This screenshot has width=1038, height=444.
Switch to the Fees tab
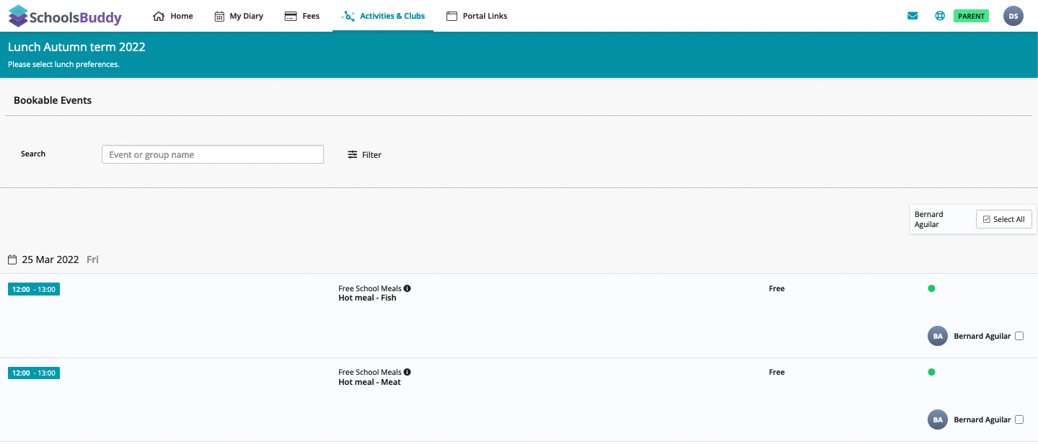302,16
